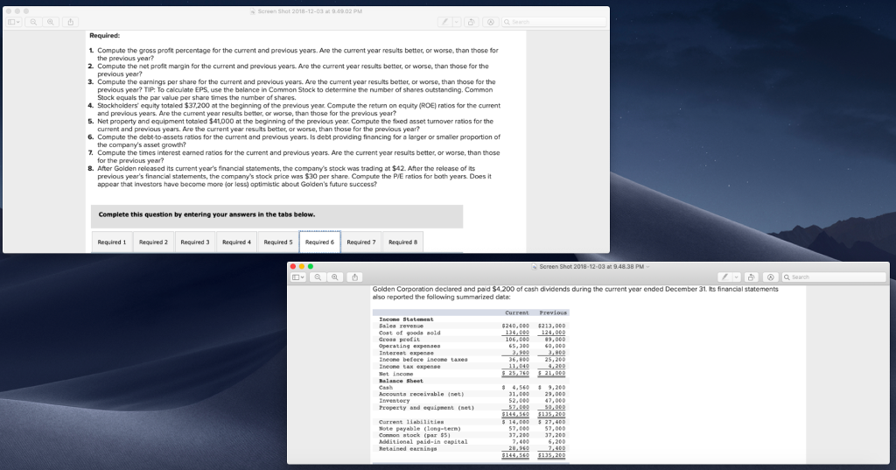
Task: Open sidebar view menu in 9.49.02 PM window
Action: point(14,22)
